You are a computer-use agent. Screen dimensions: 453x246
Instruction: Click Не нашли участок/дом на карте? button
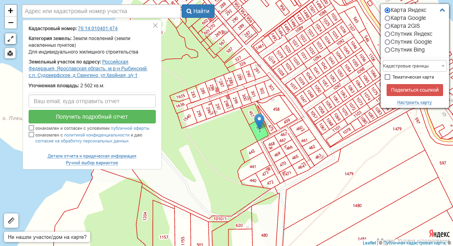[47, 237]
